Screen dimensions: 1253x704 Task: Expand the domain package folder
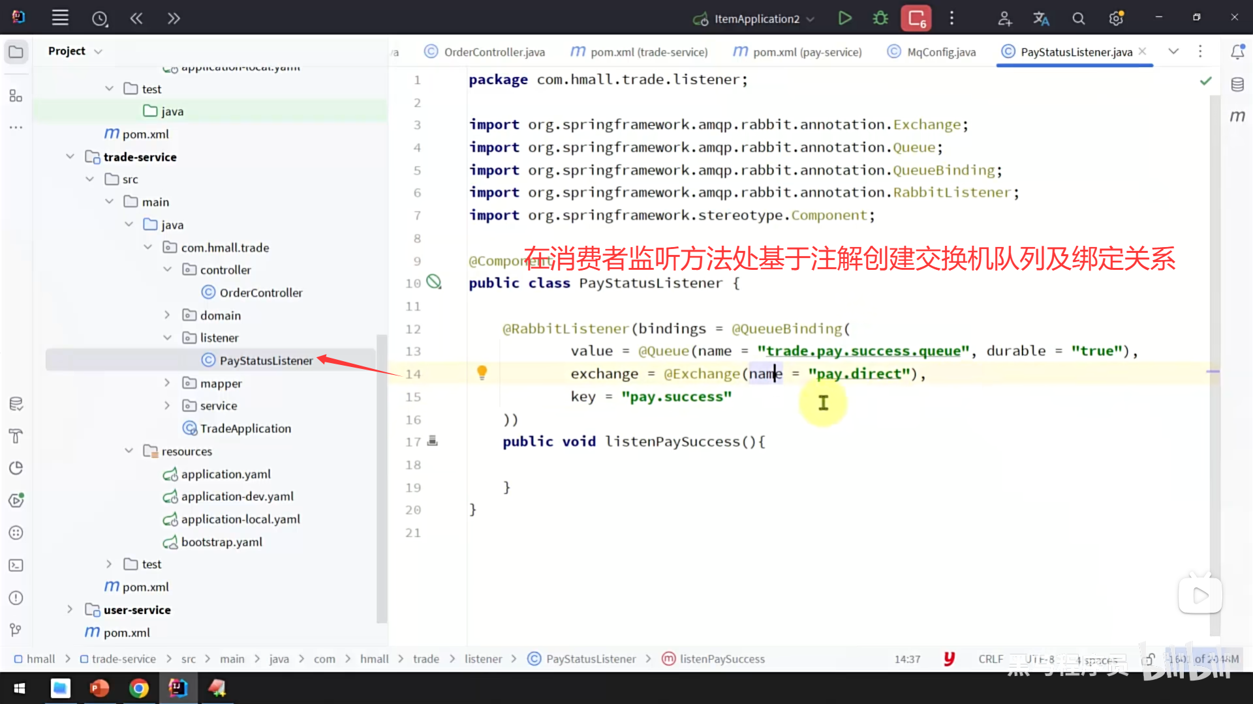pos(167,315)
